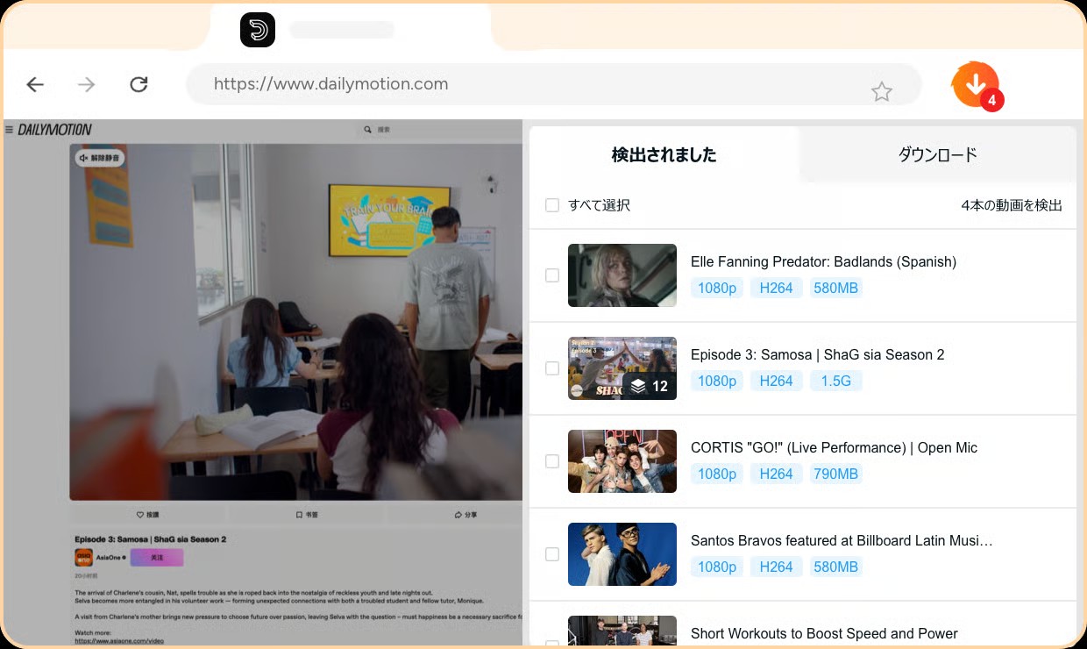The image size is (1087, 649).
Task: Reload the page with the refresh icon
Action: pyautogui.click(x=139, y=84)
